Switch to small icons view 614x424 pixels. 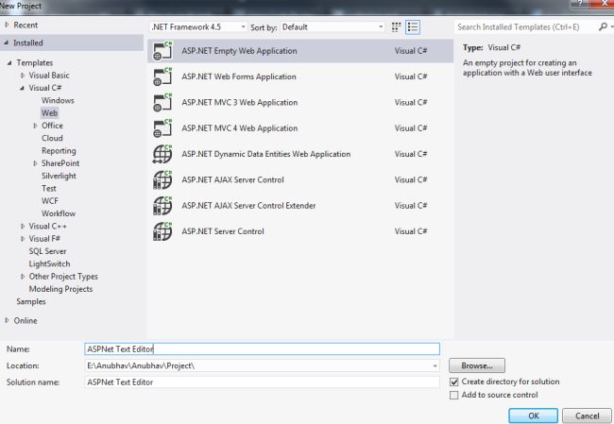[x=396, y=27]
